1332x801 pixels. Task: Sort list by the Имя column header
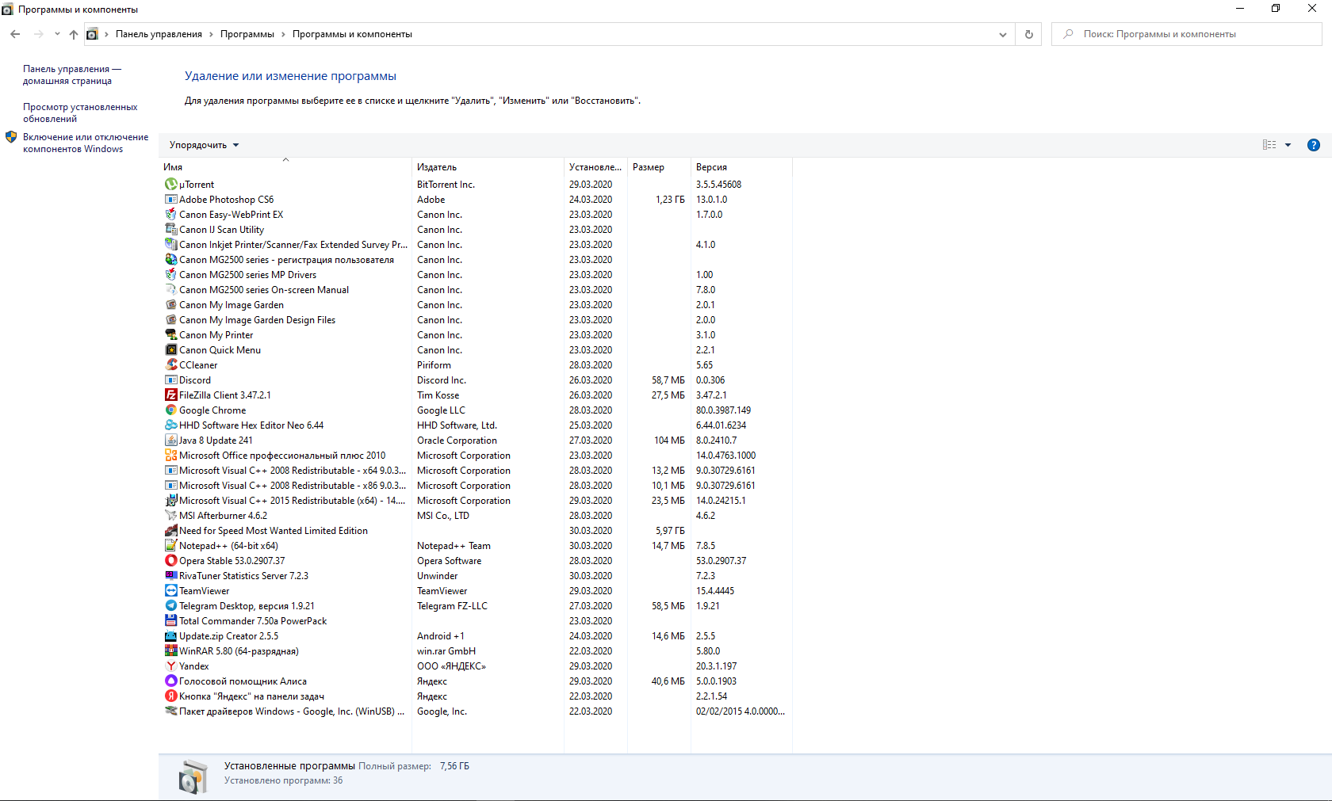(x=285, y=167)
